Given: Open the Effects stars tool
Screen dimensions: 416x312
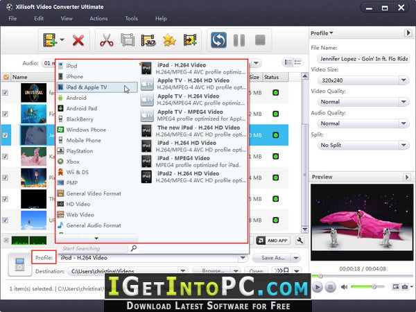Looking at the screenshot, I should pyautogui.click(x=170, y=40).
